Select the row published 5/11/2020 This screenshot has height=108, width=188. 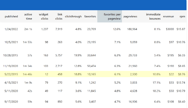[x=93, y=91]
